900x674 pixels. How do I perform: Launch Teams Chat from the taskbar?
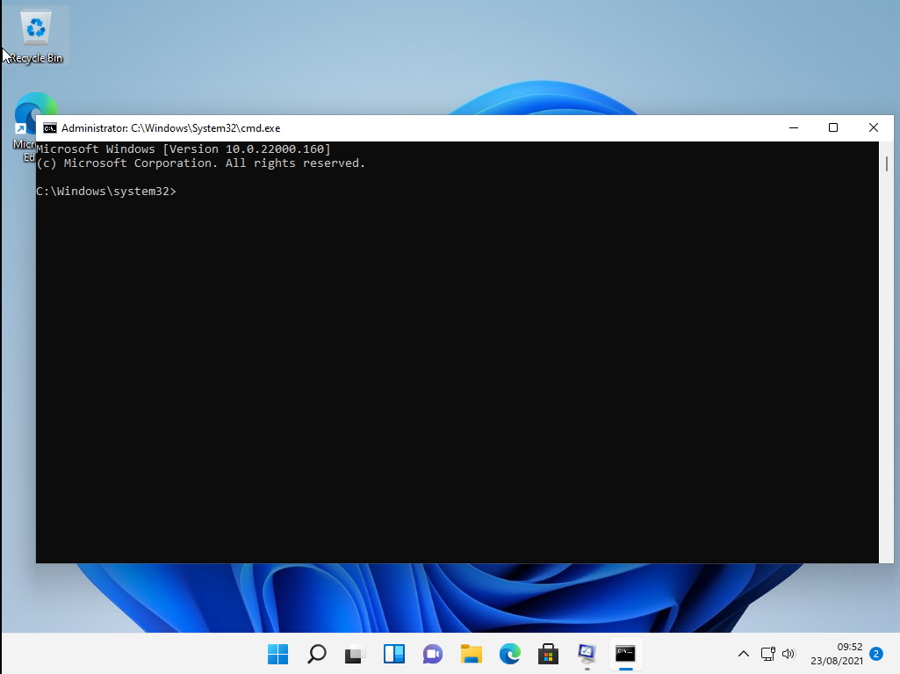click(x=432, y=654)
